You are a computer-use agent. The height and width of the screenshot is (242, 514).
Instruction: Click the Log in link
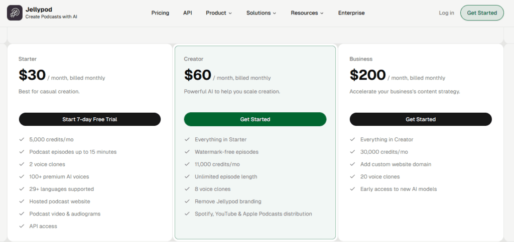click(446, 13)
